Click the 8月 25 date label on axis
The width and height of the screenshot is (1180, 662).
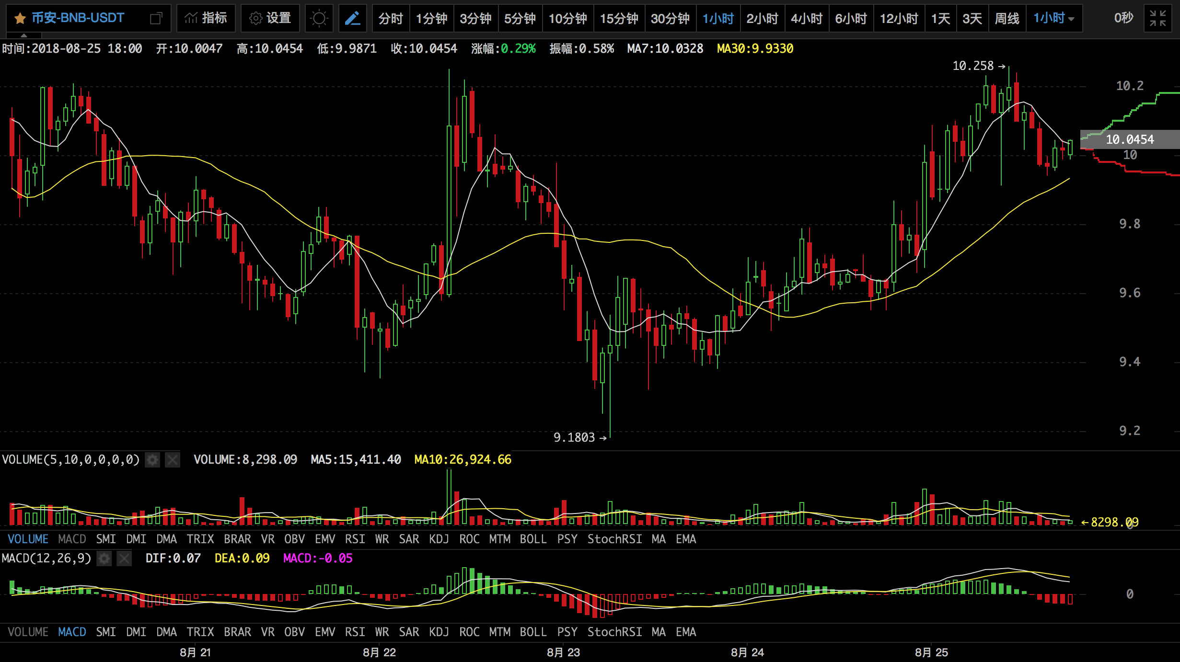click(x=931, y=652)
